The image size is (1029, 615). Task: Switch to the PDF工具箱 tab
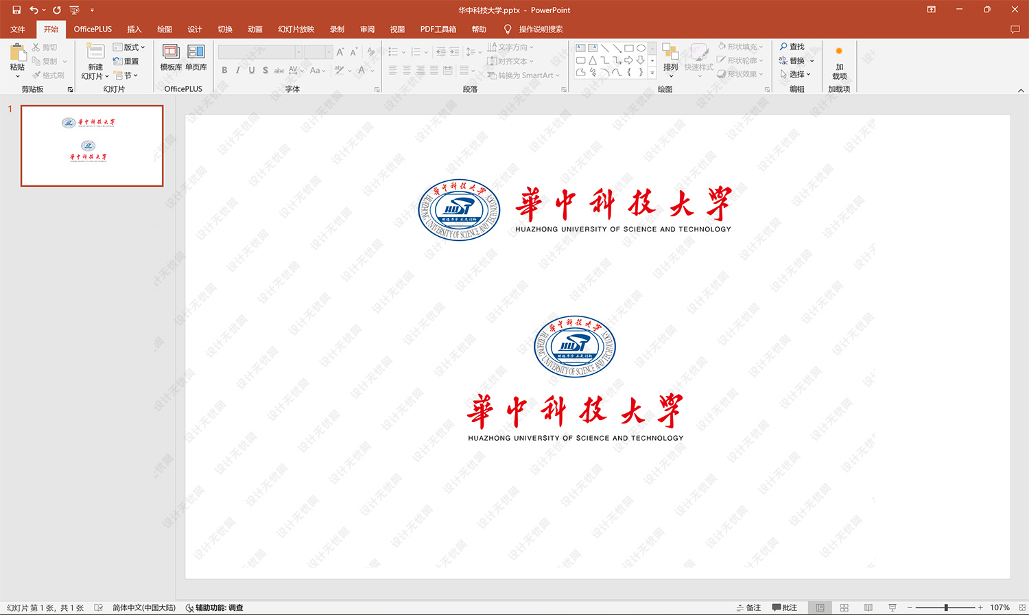[x=438, y=30]
